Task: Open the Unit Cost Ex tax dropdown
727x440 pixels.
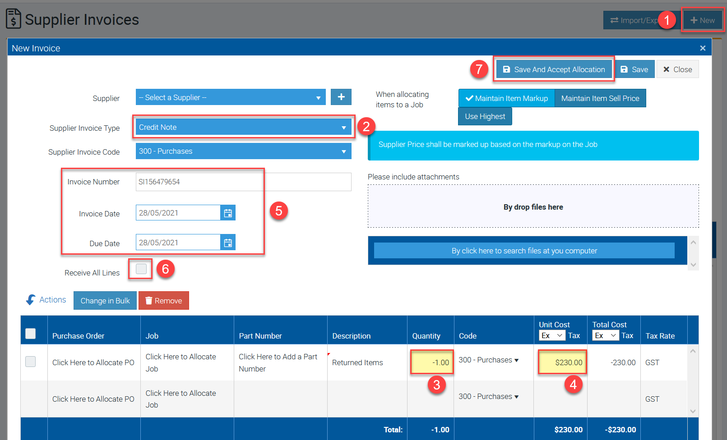Action: click(x=552, y=335)
